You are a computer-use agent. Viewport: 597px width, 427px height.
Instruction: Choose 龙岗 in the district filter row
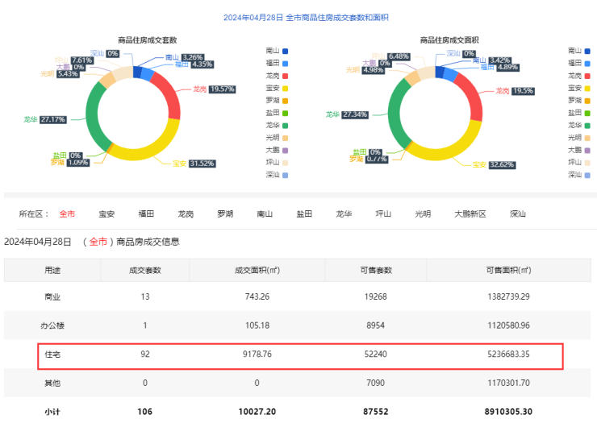(186, 214)
